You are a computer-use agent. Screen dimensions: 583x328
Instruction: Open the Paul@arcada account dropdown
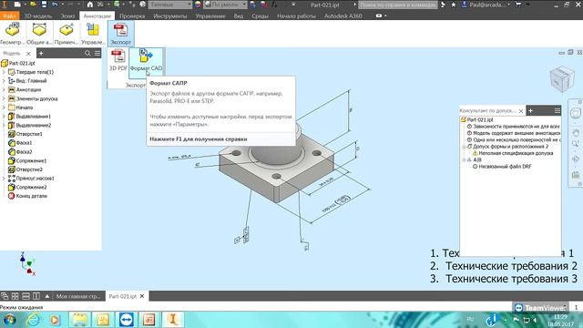coord(486,5)
